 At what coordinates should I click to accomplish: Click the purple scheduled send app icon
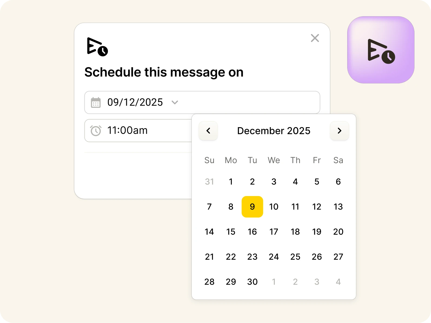tap(381, 50)
